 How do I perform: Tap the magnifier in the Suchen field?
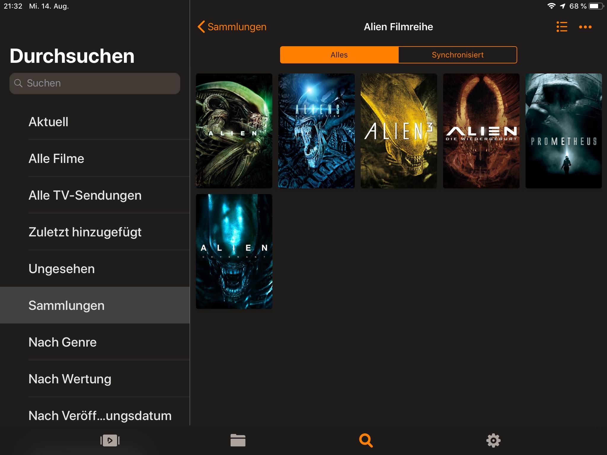click(x=18, y=83)
